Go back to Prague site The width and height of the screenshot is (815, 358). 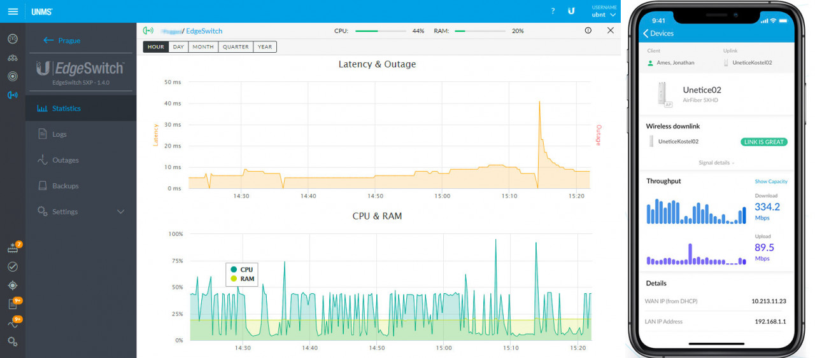pos(62,40)
